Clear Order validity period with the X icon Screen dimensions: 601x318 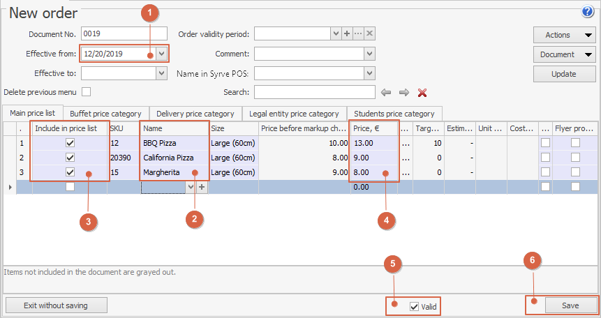click(x=369, y=34)
